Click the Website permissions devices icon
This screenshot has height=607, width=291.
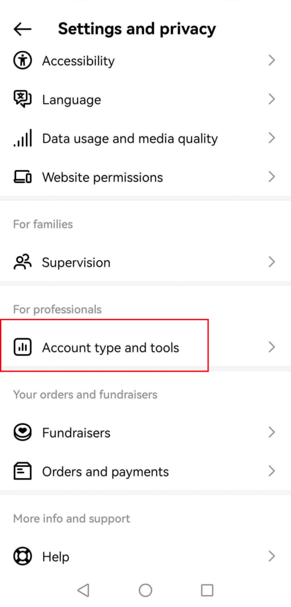(x=23, y=177)
